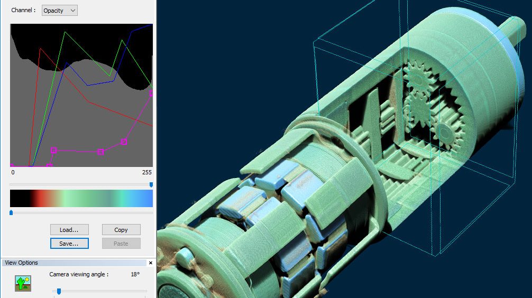Click the camera view landscape icon

[23, 283]
